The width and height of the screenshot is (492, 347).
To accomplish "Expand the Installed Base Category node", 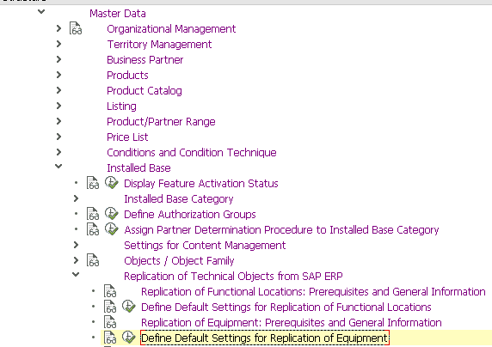I will (x=76, y=198).
